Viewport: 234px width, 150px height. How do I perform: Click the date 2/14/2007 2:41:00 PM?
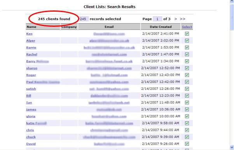pyautogui.click(x=161, y=34)
